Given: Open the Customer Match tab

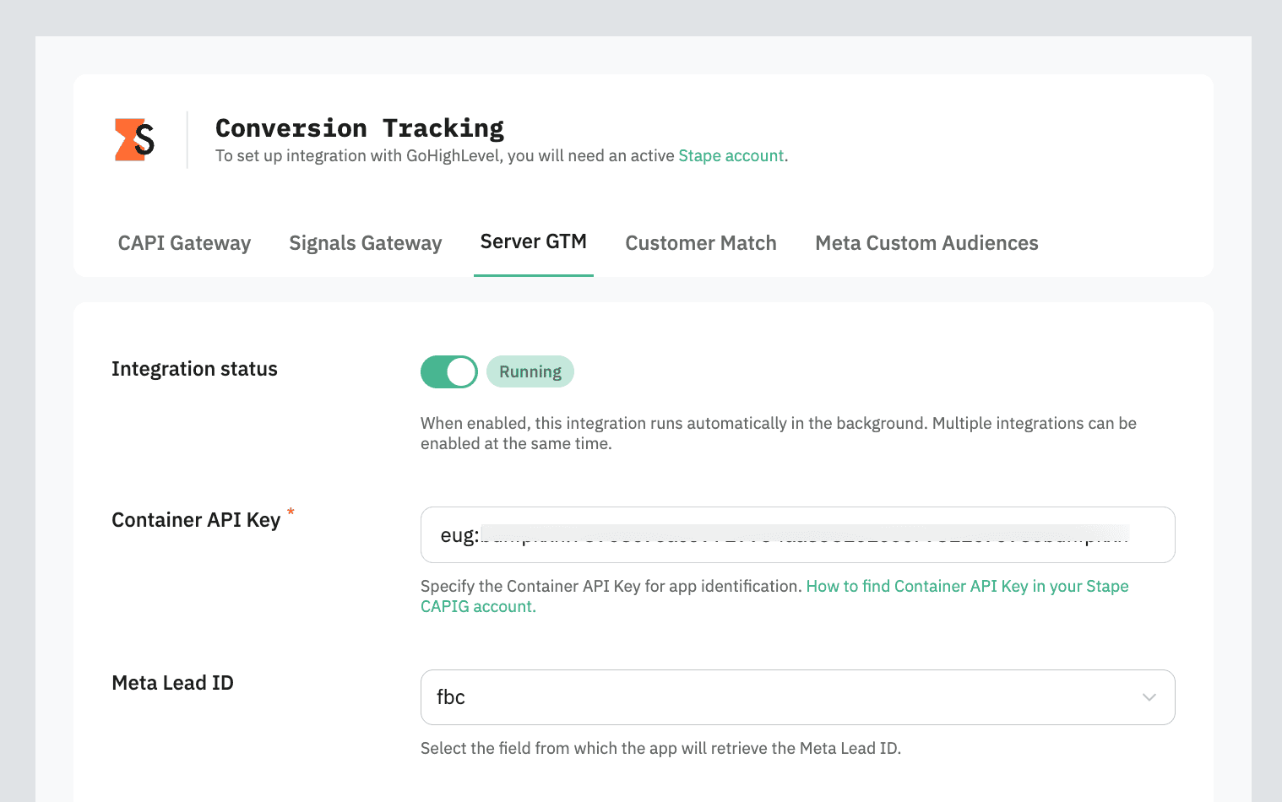Looking at the screenshot, I should click(701, 243).
